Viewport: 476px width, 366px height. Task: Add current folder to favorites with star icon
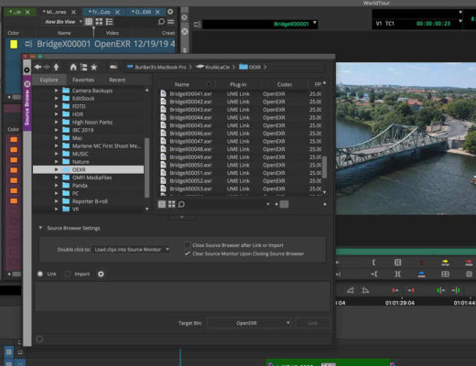point(94,67)
